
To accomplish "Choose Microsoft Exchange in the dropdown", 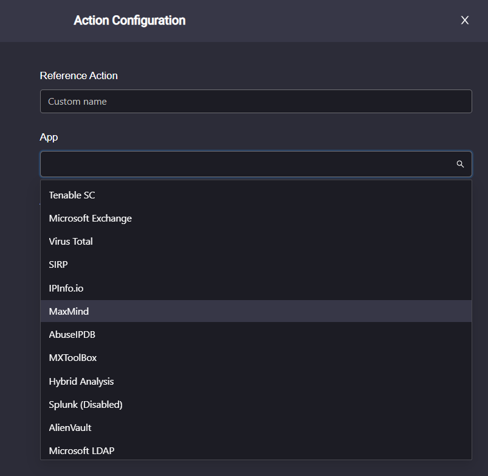I will click(256, 218).
